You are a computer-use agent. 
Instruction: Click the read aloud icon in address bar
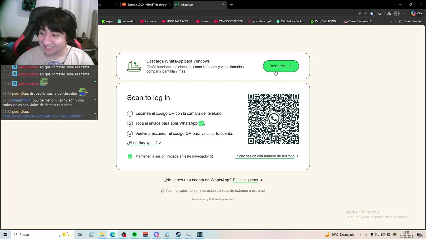(365, 13)
